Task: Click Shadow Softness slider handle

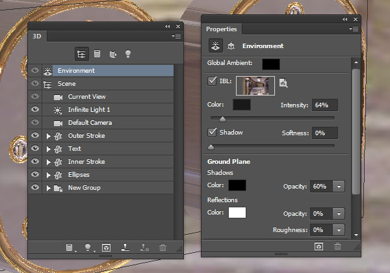Action: pos(211,147)
